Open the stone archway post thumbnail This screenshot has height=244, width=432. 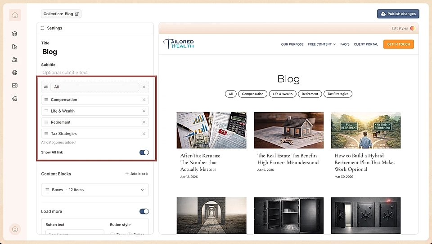(211, 215)
